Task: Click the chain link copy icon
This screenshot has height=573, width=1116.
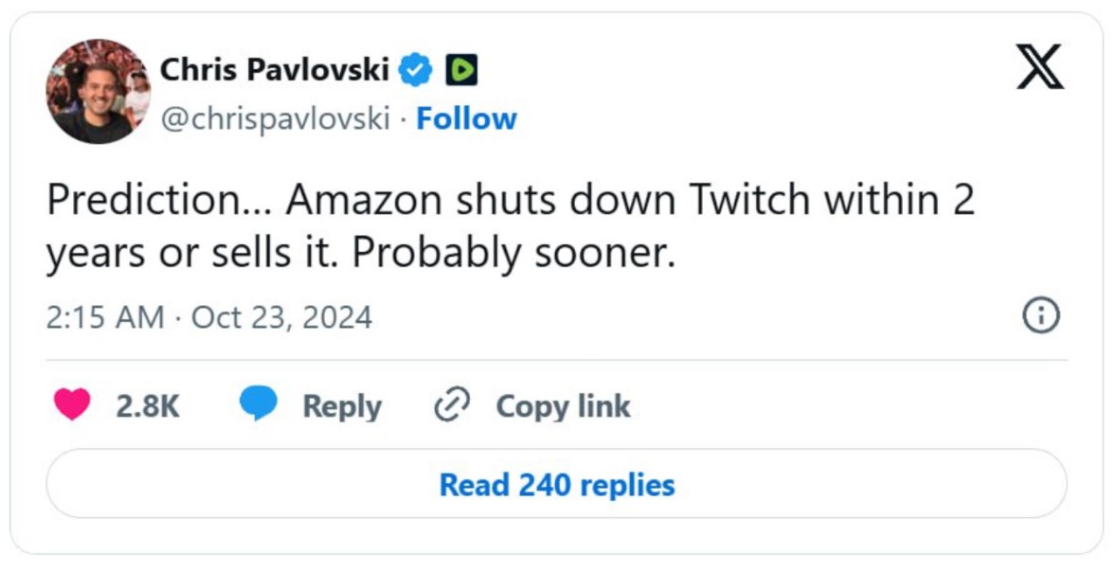Action: pyautogui.click(x=452, y=406)
